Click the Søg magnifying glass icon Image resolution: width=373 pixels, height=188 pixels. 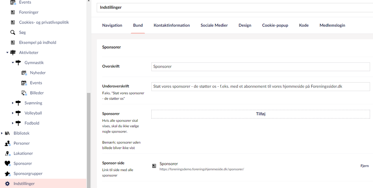pos(13,32)
